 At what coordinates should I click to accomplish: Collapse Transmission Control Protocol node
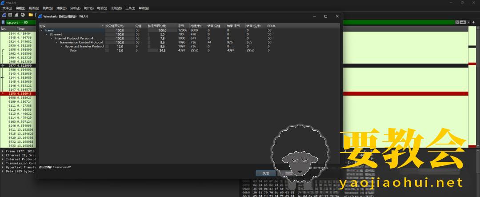(x=56, y=42)
